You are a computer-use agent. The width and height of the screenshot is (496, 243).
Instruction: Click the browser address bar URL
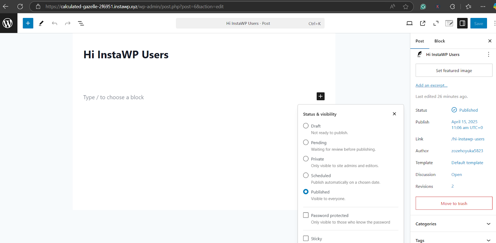(x=134, y=6)
